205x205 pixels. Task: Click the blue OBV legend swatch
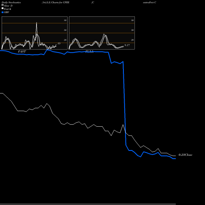[2, 12]
